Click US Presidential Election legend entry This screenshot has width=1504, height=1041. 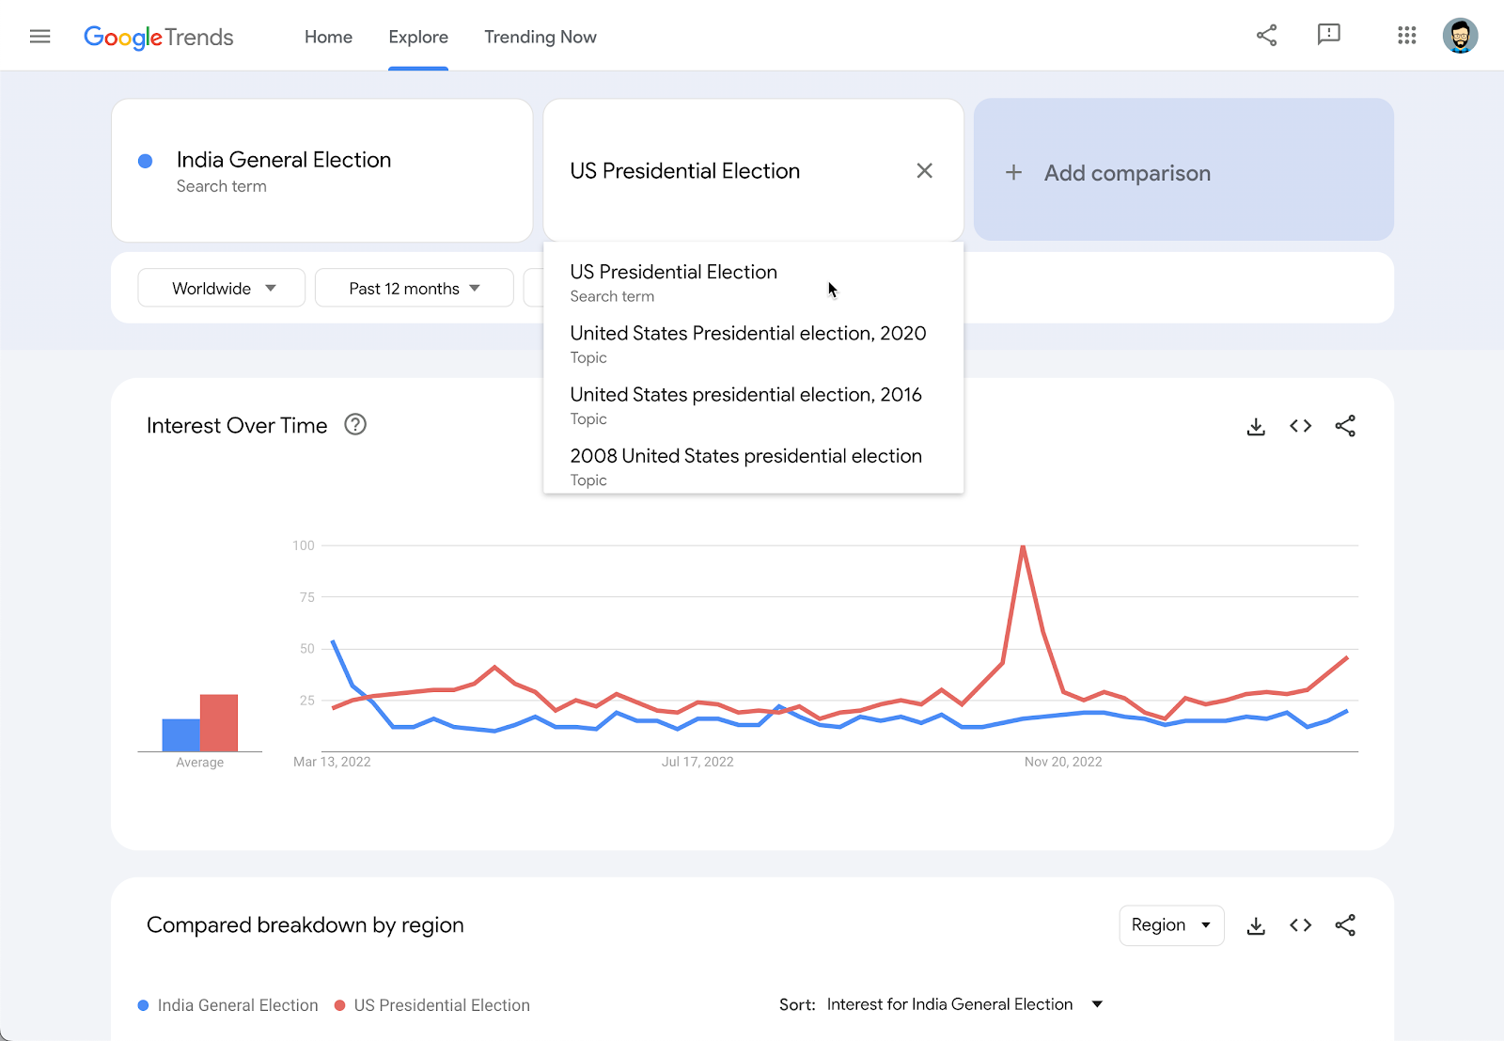point(432,1005)
